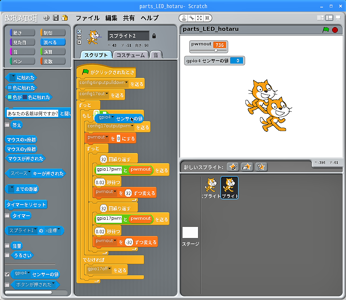Select the shrink sprite tool

[207, 18]
